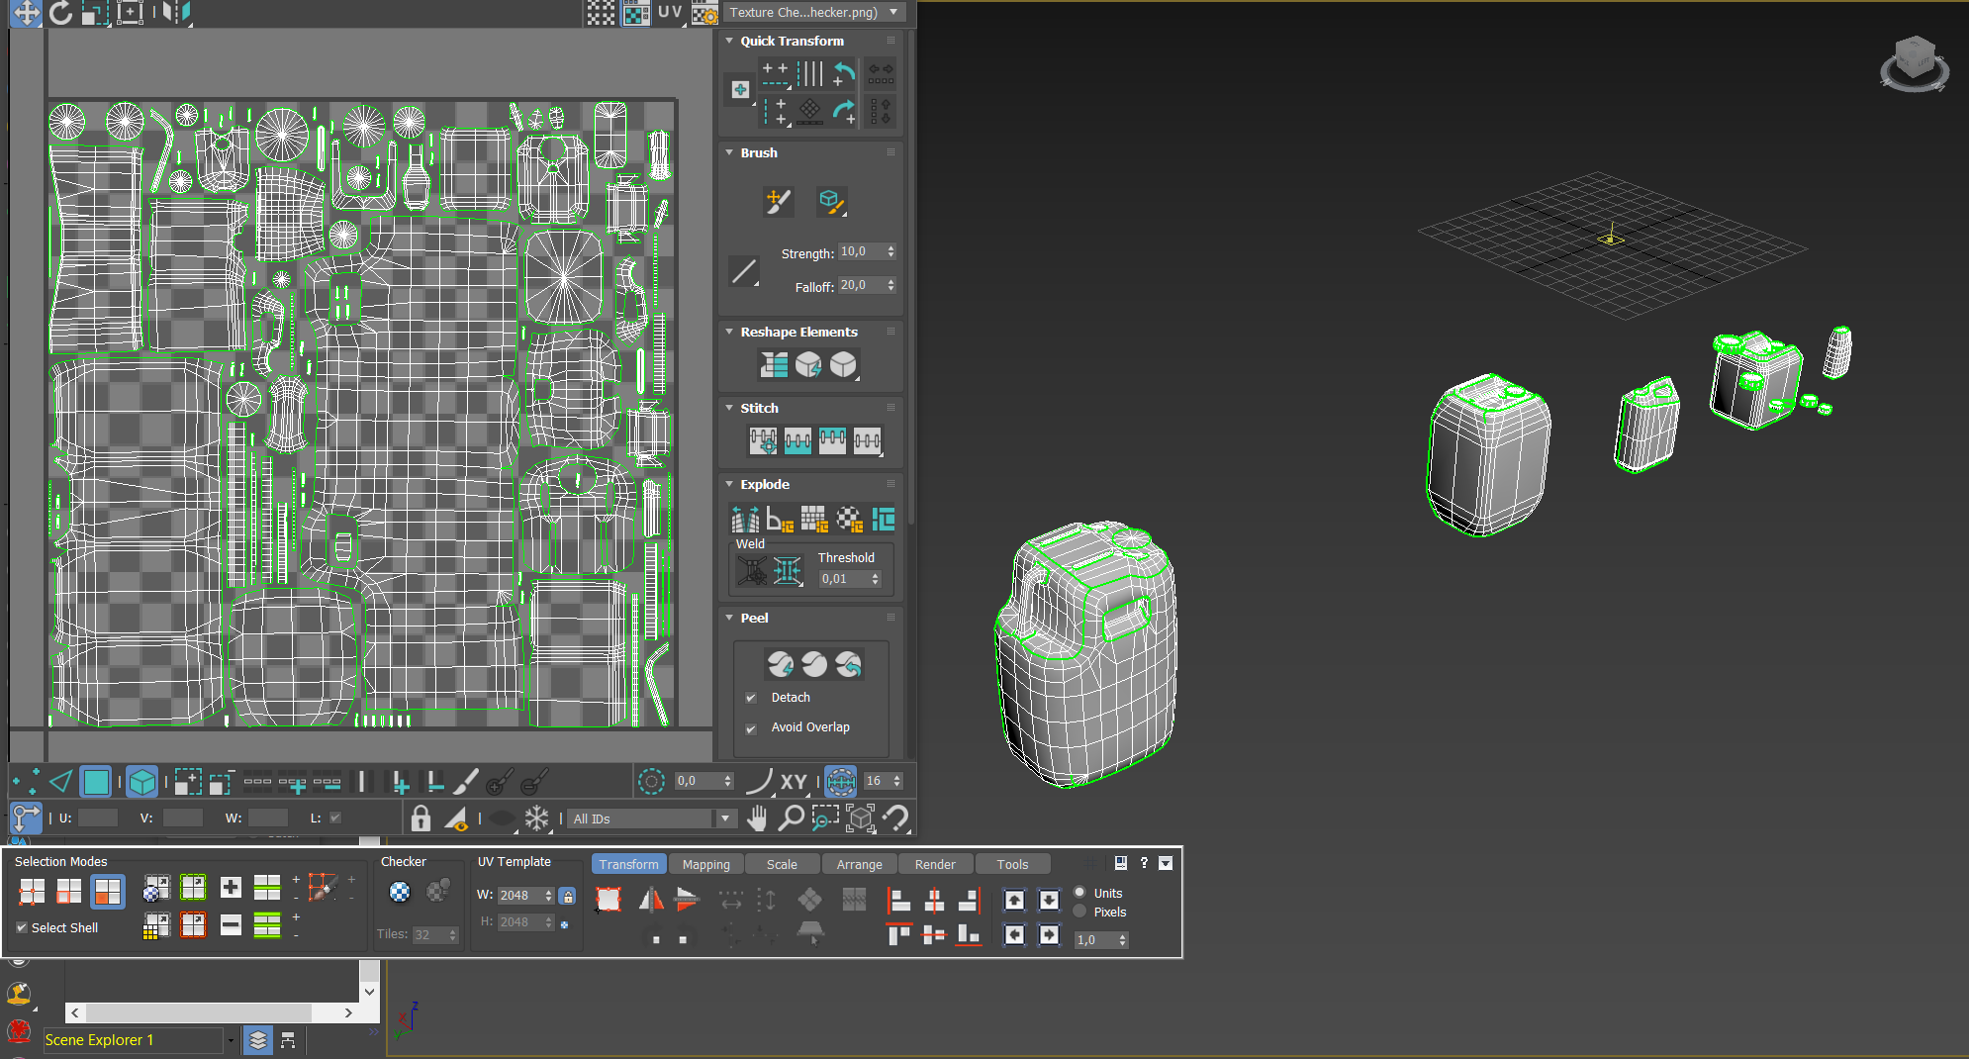Toggle the Avoid Overlap checkbox
Viewport: 1969px width, 1059px height.
(x=751, y=728)
